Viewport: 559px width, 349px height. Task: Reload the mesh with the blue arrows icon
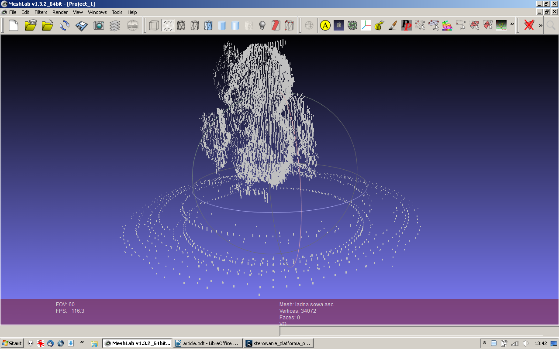coord(63,25)
